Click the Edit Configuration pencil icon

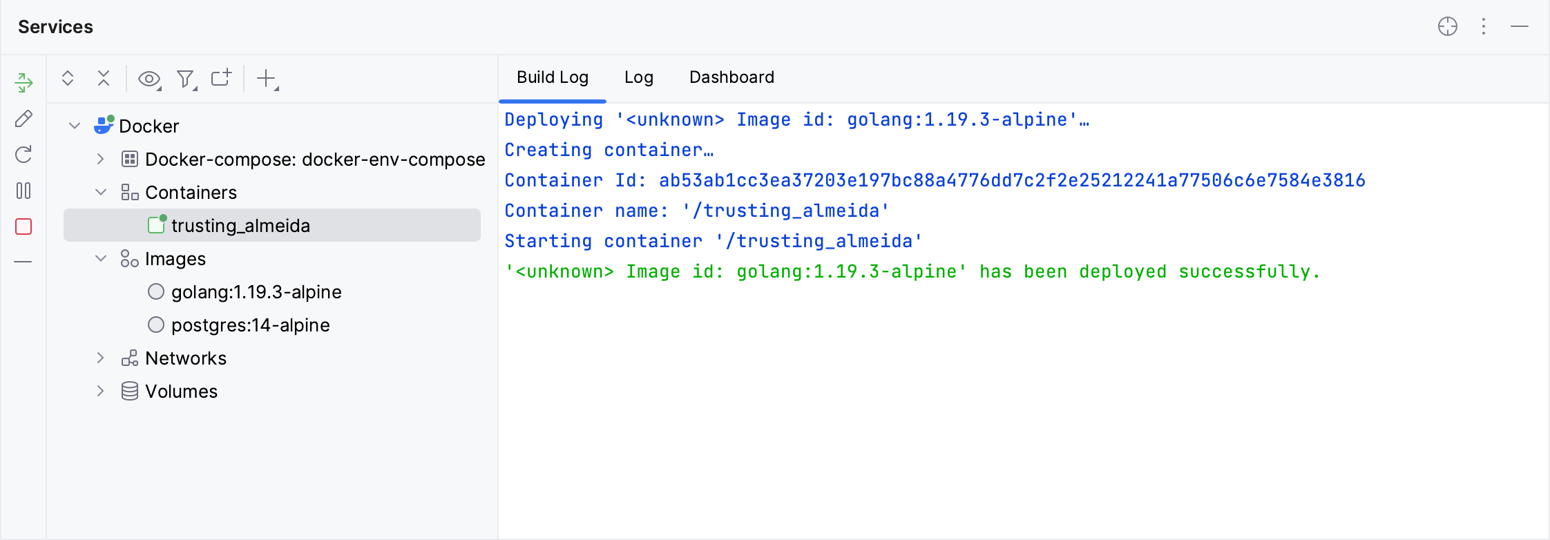[x=23, y=119]
